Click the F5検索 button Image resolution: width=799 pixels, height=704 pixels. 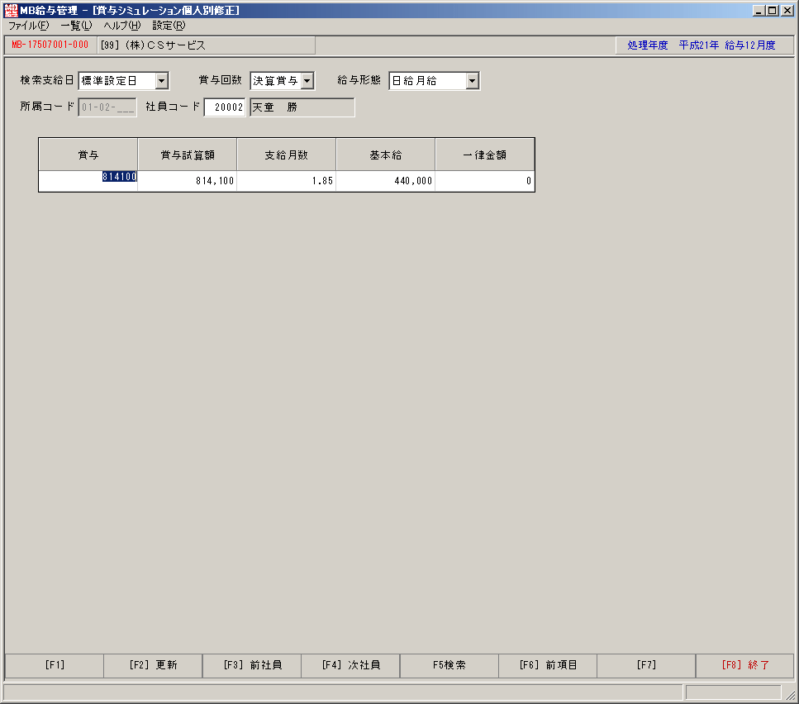tap(449, 665)
